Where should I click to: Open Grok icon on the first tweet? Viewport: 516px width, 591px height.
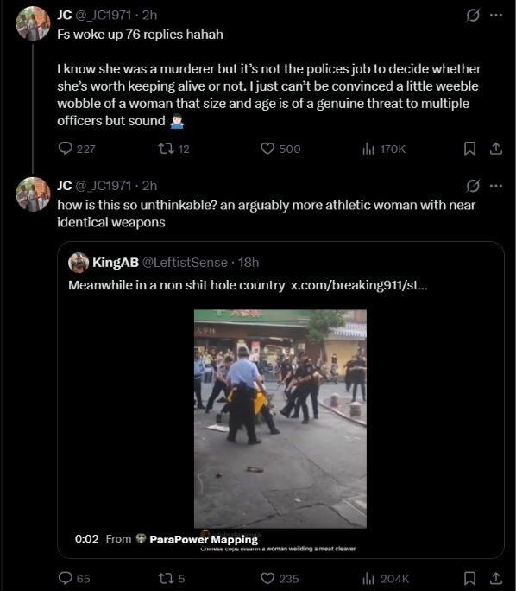[473, 15]
